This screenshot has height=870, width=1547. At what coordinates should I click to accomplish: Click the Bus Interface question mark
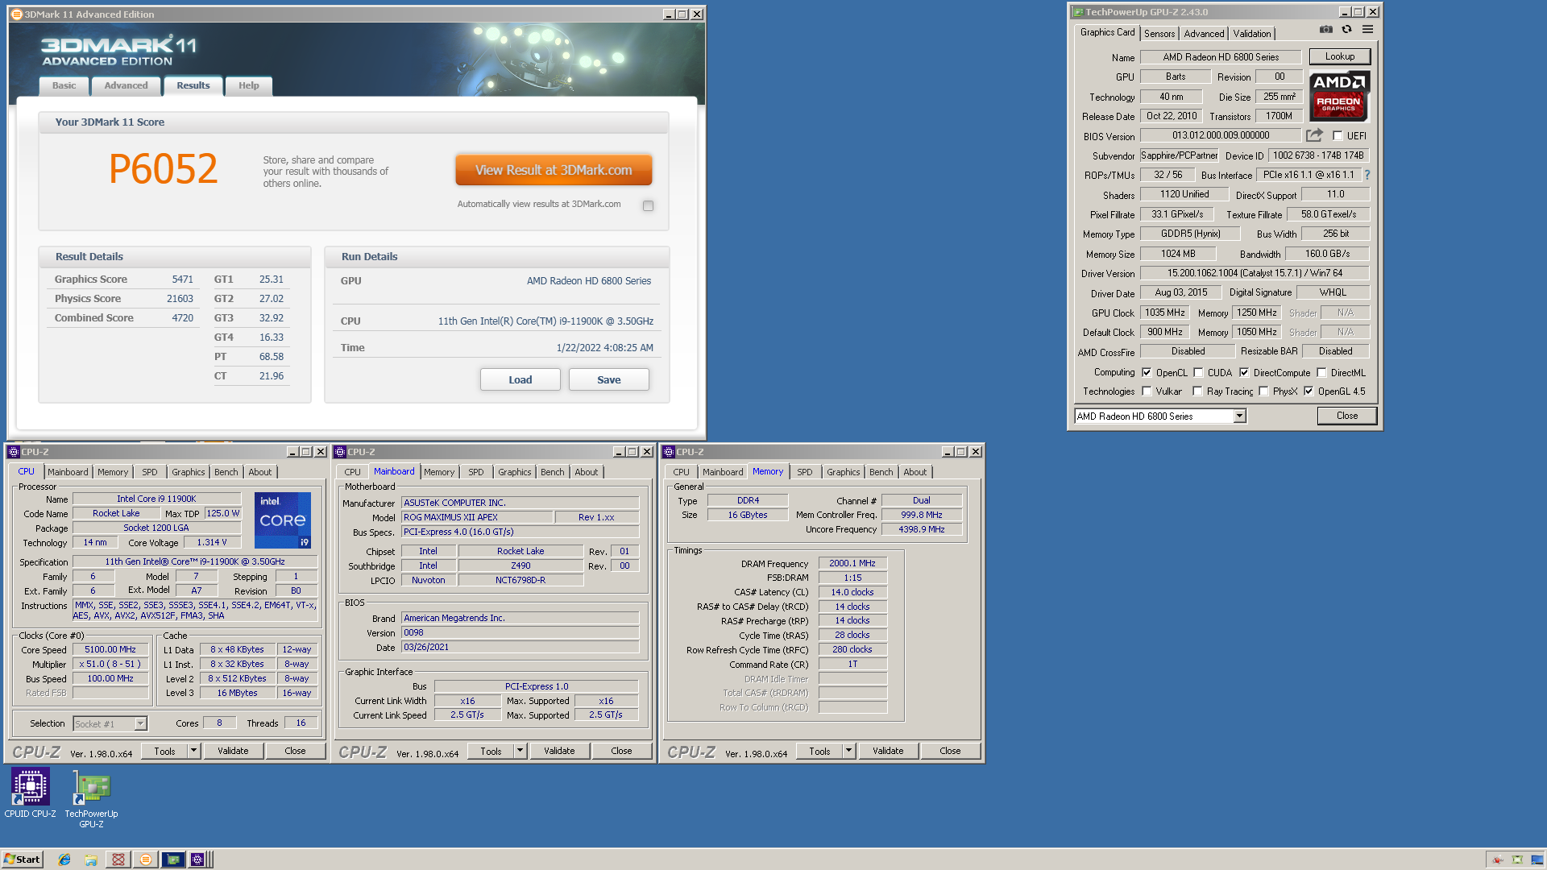click(1367, 175)
